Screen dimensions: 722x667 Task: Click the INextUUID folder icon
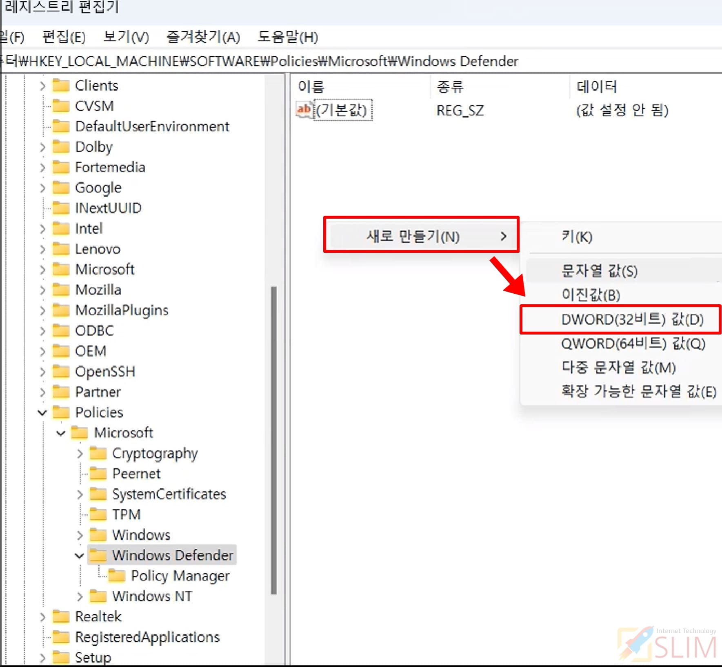click(x=61, y=208)
